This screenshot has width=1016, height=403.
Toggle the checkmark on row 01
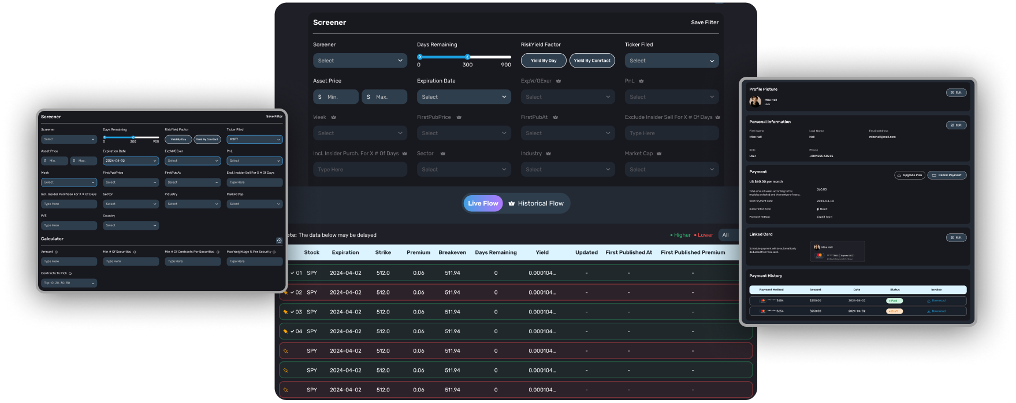pyautogui.click(x=292, y=273)
